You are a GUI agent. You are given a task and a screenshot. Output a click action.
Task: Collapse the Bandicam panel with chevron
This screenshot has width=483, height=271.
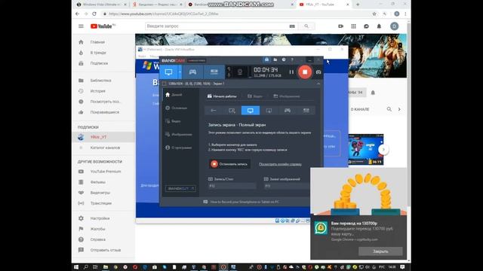click(x=318, y=84)
